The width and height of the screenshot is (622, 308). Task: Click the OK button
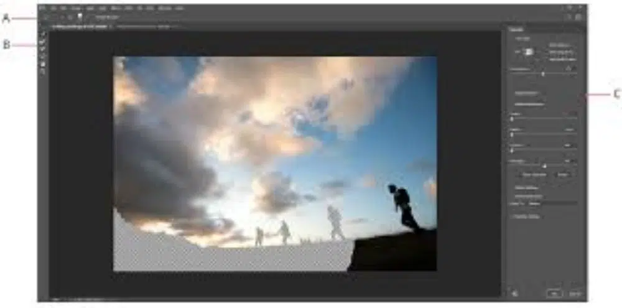554,292
